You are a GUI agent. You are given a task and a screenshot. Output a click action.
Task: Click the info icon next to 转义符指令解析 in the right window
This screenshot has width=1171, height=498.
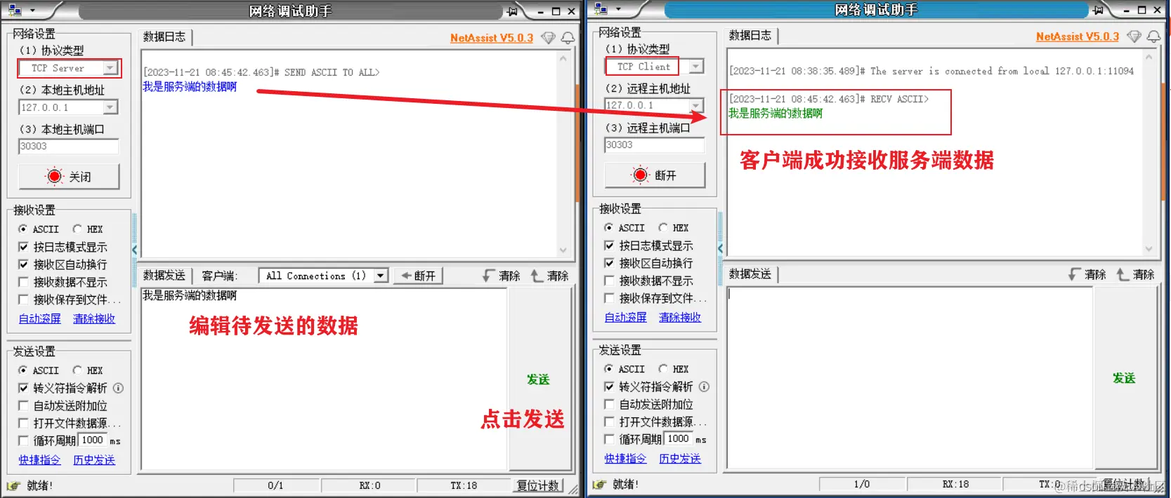(704, 386)
